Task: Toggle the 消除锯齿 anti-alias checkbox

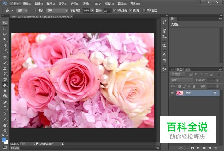Action: pos(114,10)
